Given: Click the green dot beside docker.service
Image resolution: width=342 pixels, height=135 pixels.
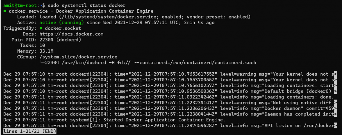Looking at the screenshot, I should click(x=5, y=11).
